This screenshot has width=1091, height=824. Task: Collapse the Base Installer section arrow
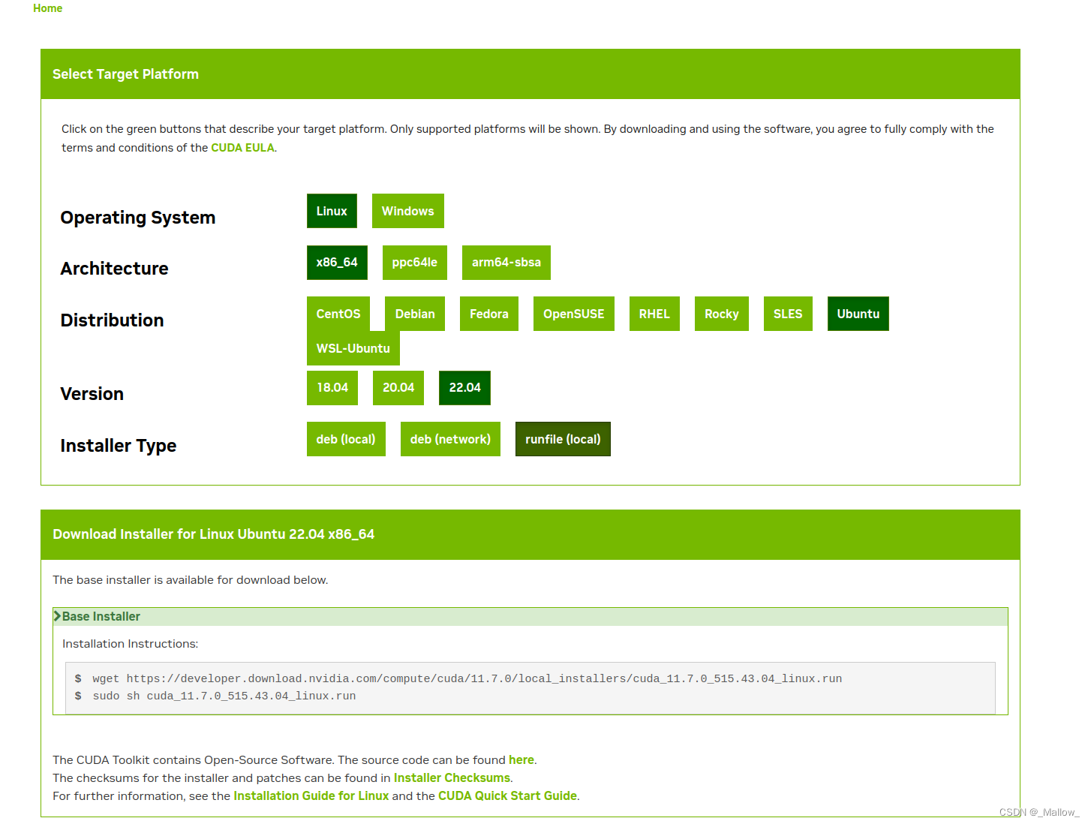57,616
